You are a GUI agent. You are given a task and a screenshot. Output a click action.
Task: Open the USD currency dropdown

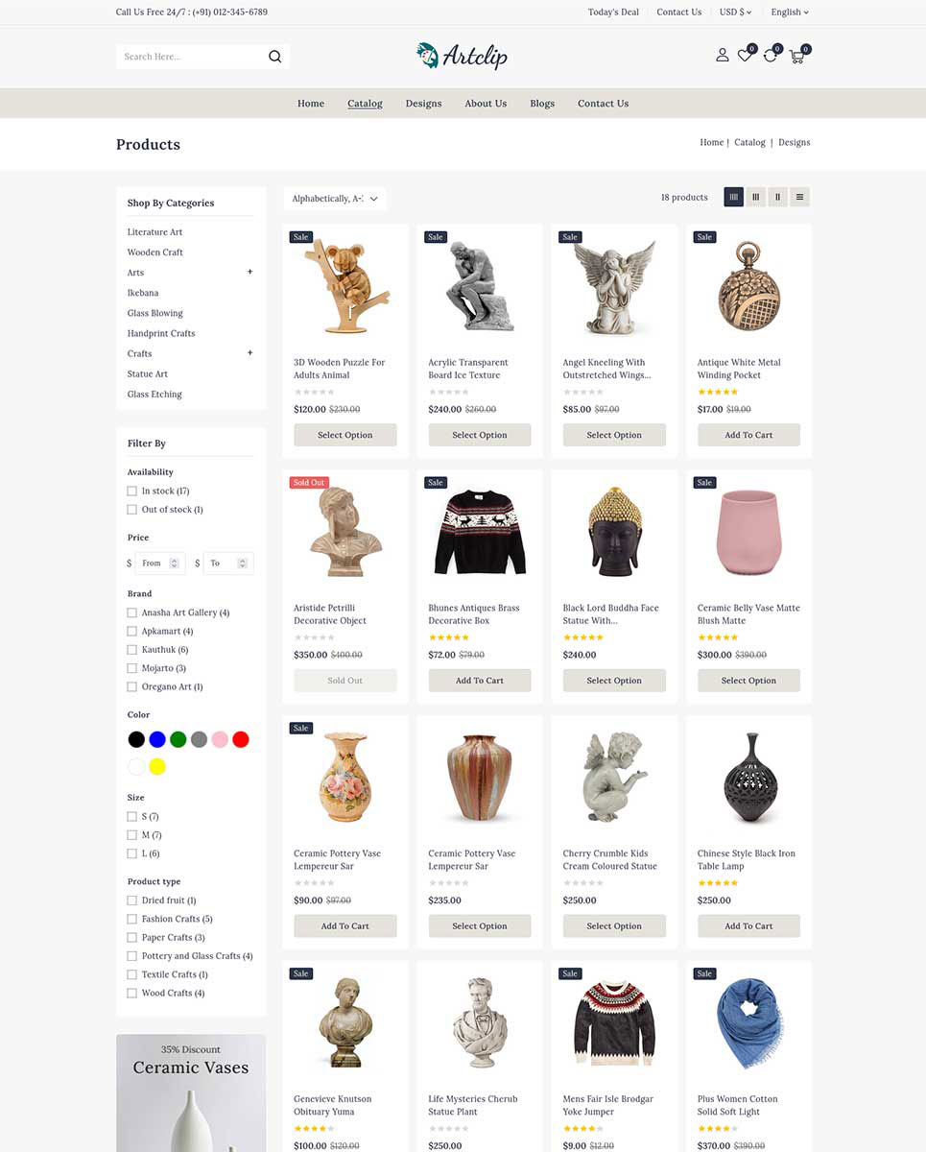point(736,12)
